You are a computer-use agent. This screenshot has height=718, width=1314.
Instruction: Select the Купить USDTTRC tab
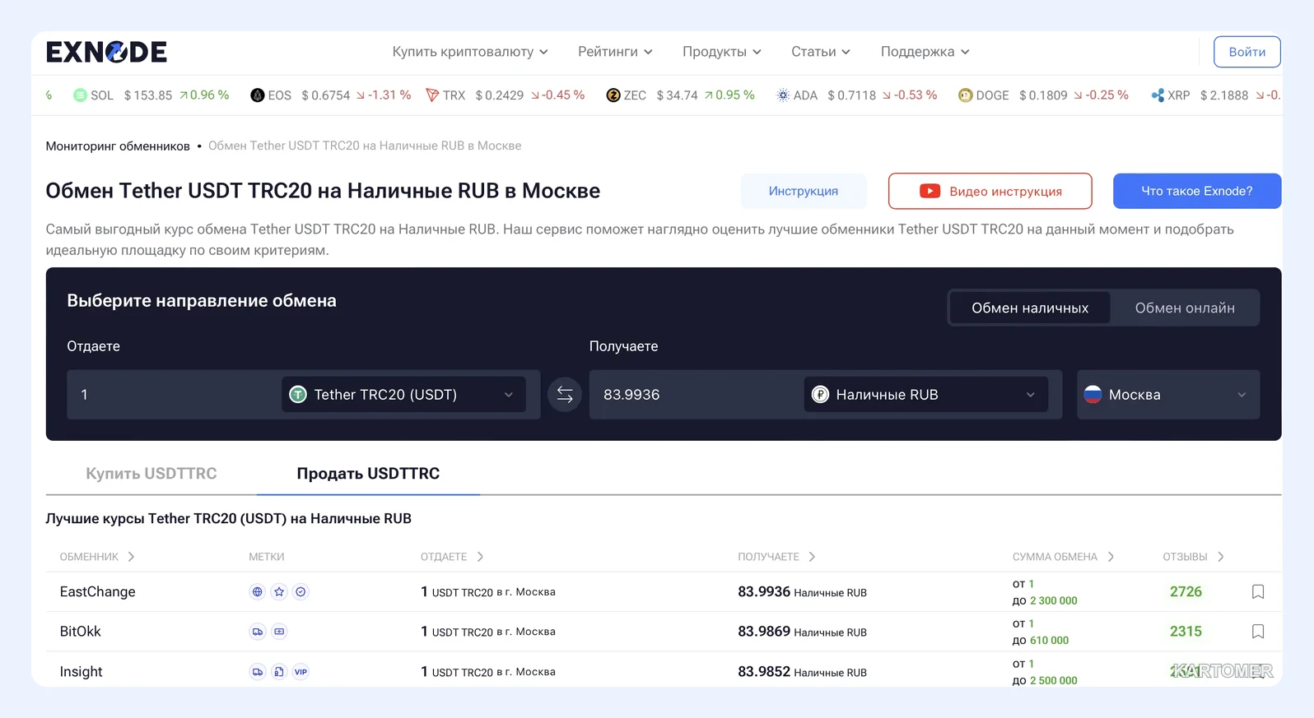coord(151,474)
